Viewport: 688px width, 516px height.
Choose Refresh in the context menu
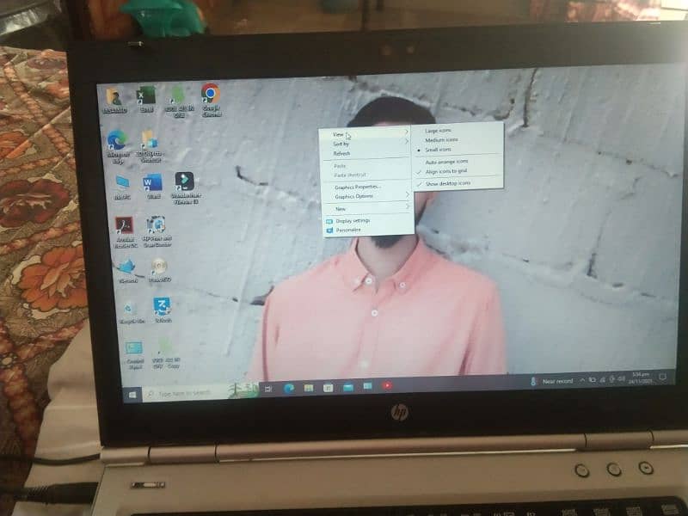(341, 153)
